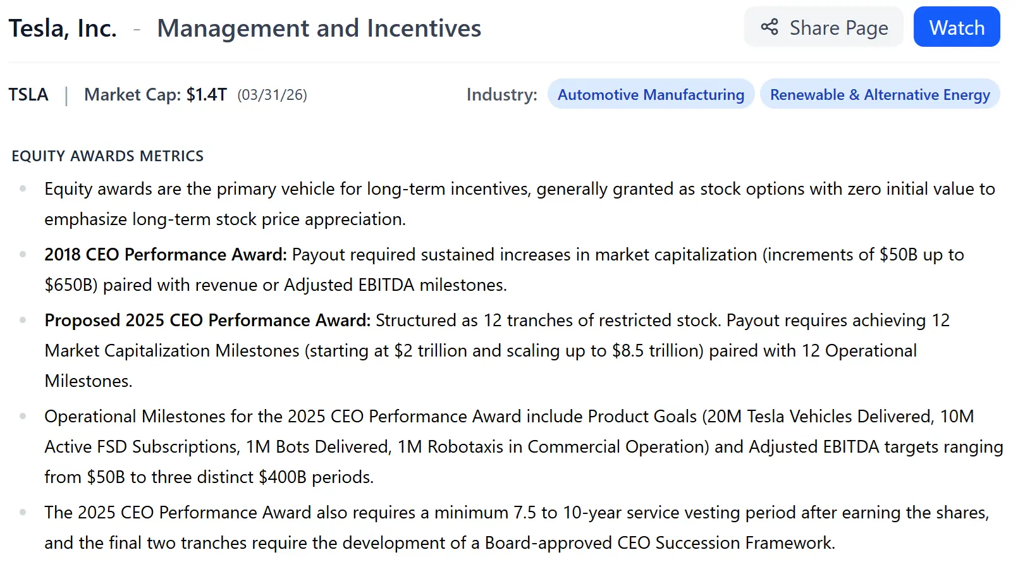Click the share icon on Share Page button
The width and height of the screenshot is (1018, 569).
[768, 27]
